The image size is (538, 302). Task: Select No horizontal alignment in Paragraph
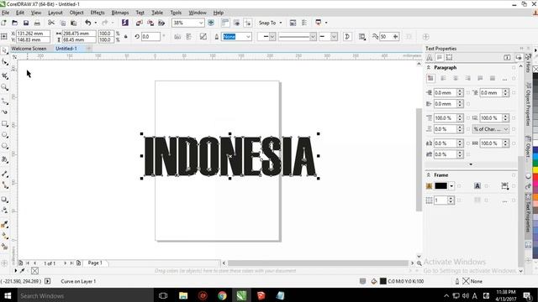pos(430,78)
